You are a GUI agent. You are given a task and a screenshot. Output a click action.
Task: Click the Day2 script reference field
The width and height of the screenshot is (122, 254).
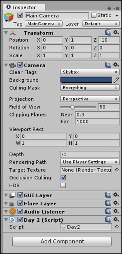(86, 227)
